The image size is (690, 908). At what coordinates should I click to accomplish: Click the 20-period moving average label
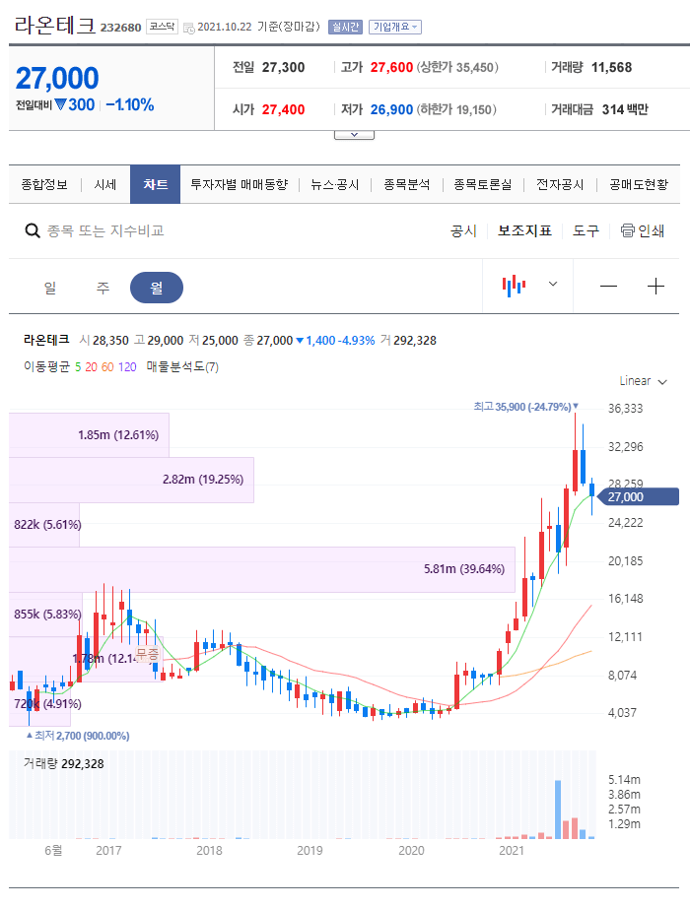click(x=91, y=367)
